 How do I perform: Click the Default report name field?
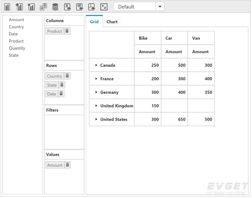[135, 6]
